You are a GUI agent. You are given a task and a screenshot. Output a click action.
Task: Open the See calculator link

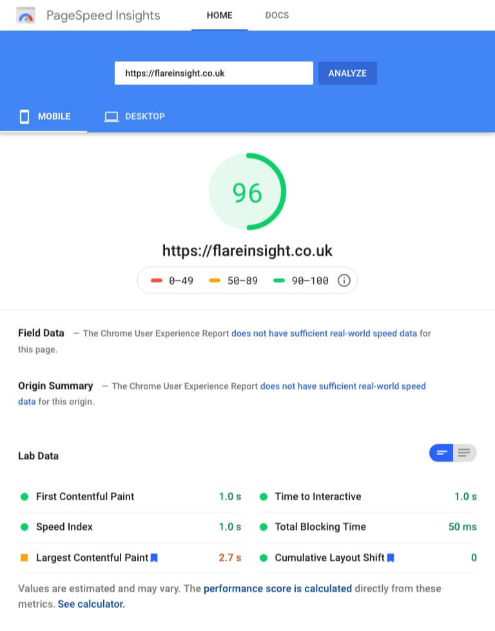[91, 604]
